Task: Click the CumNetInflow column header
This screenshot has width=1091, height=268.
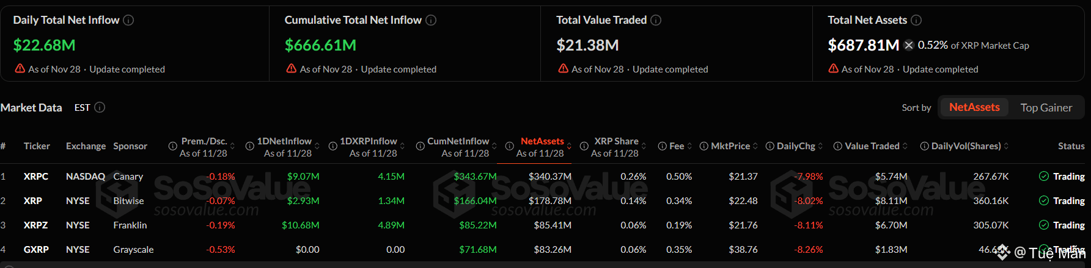Action: (458, 141)
